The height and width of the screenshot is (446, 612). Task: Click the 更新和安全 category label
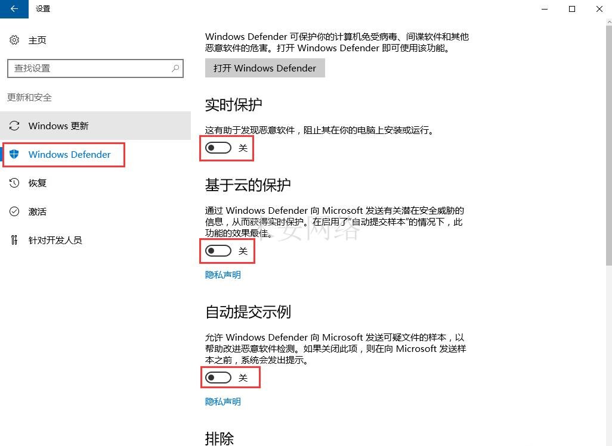point(29,98)
